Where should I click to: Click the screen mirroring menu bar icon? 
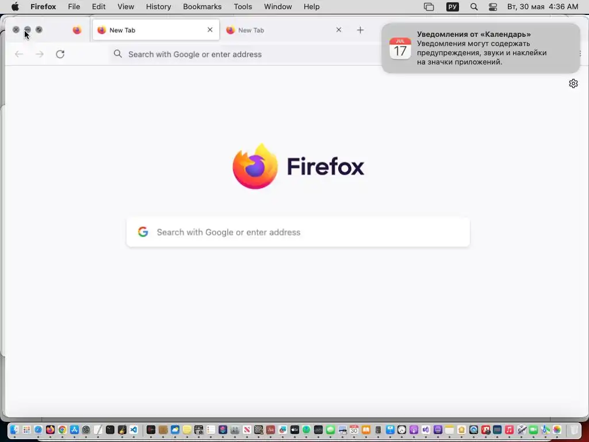(x=429, y=7)
